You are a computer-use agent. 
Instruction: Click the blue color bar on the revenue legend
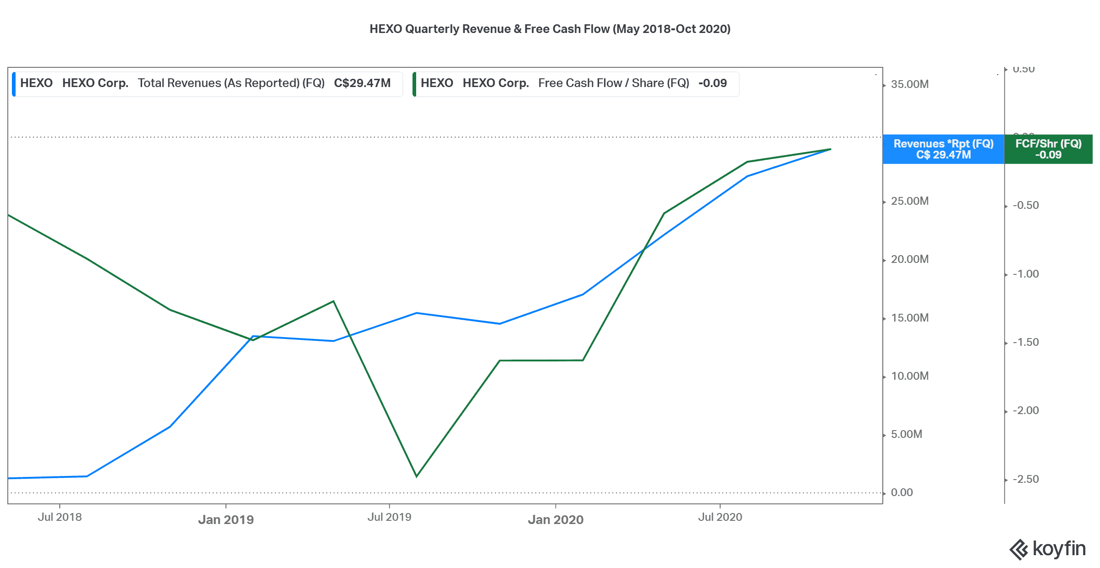(x=14, y=84)
